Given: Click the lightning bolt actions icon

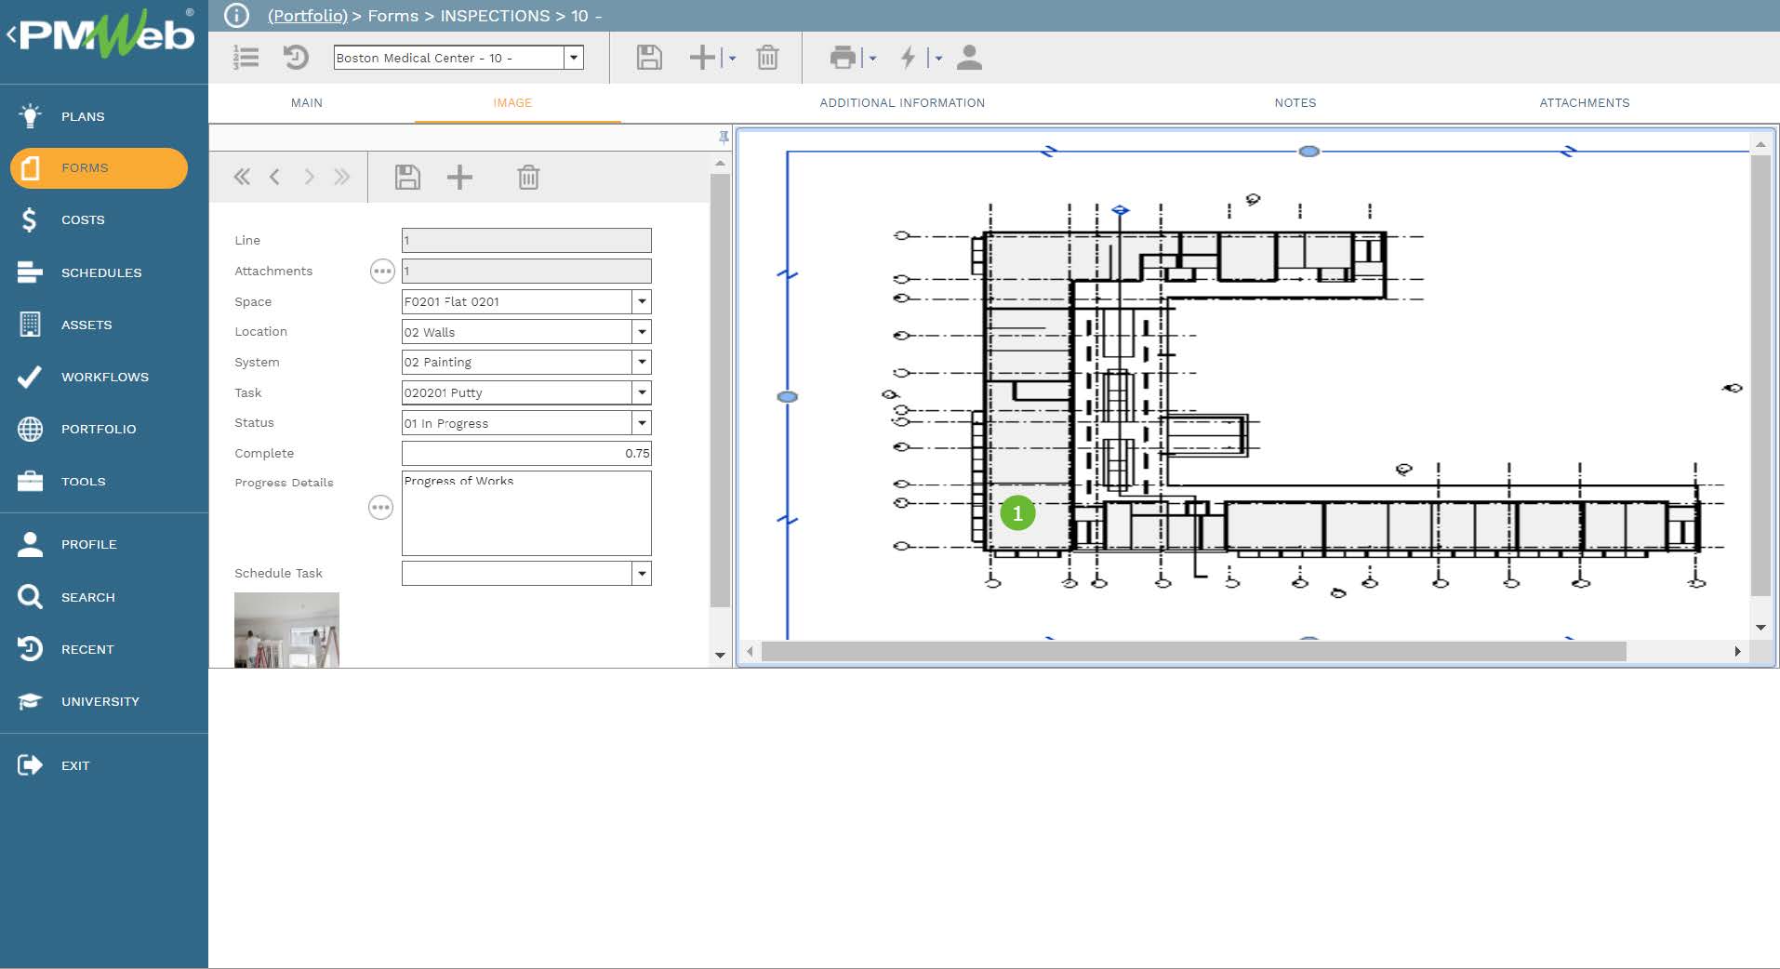Looking at the screenshot, I should 909,58.
